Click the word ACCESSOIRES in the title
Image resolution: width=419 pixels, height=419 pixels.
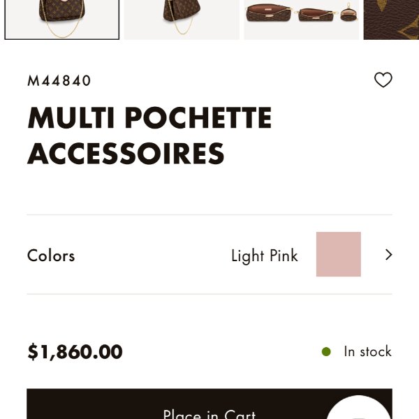point(126,154)
